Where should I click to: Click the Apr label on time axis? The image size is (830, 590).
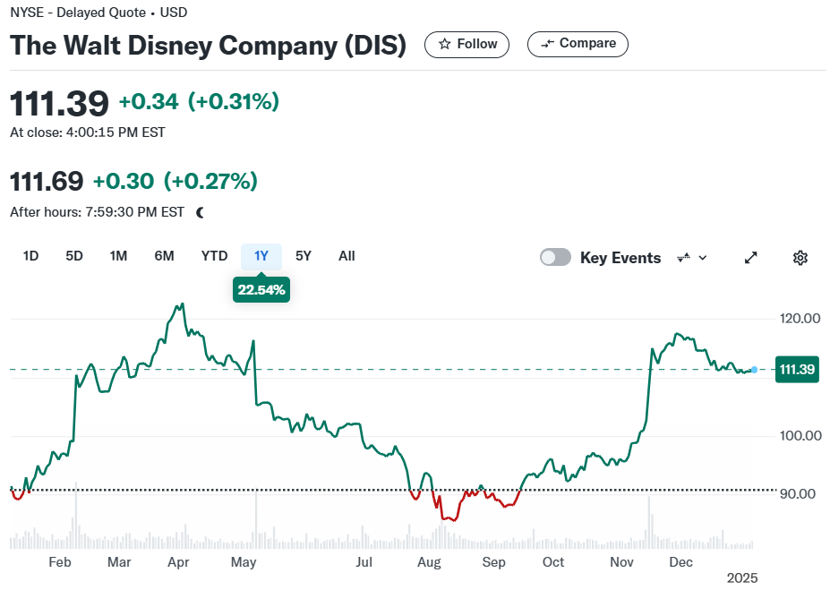point(178,562)
